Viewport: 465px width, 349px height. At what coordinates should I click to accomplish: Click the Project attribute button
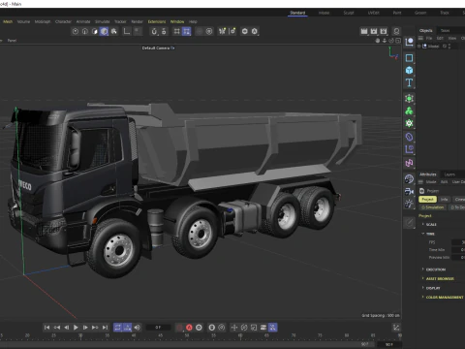427,200
